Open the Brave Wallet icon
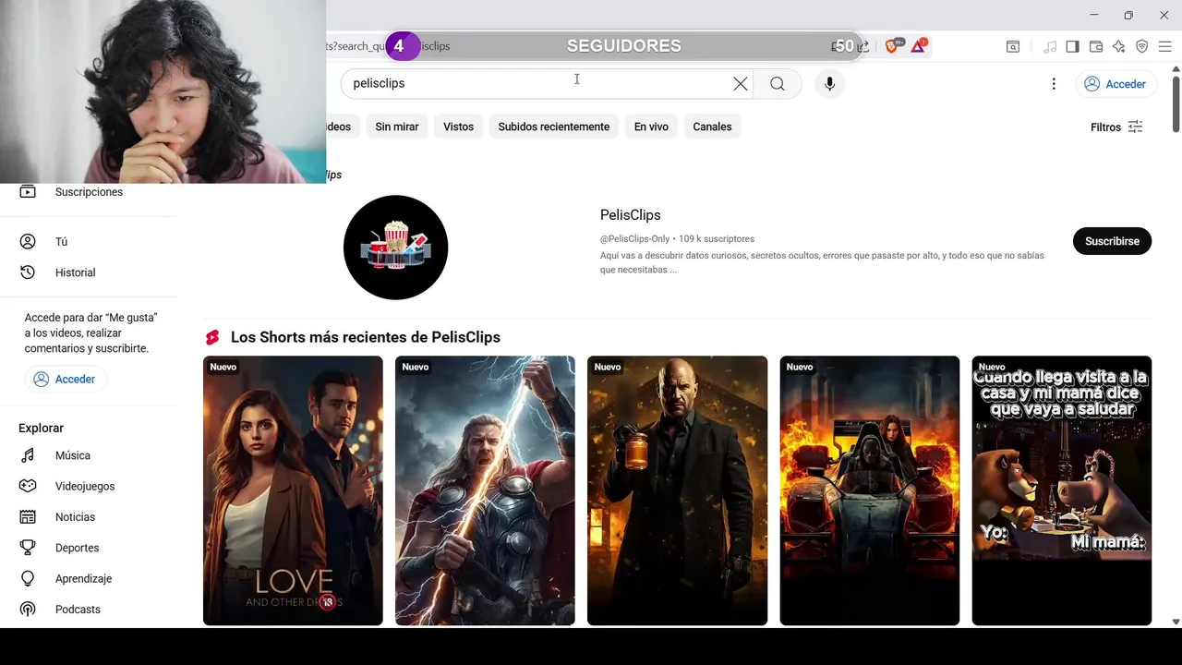Viewport: 1182px width, 665px height. click(1096, 46)
